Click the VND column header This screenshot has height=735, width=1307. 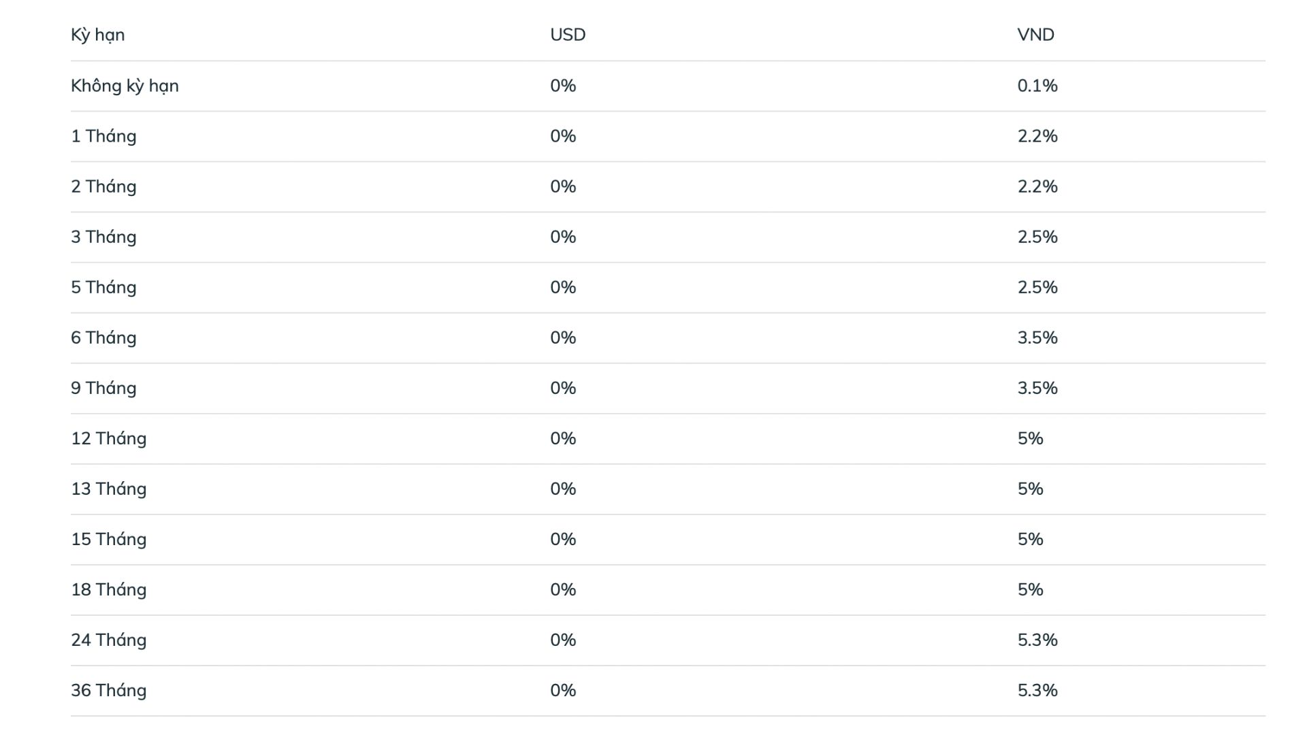point(1035,35)
